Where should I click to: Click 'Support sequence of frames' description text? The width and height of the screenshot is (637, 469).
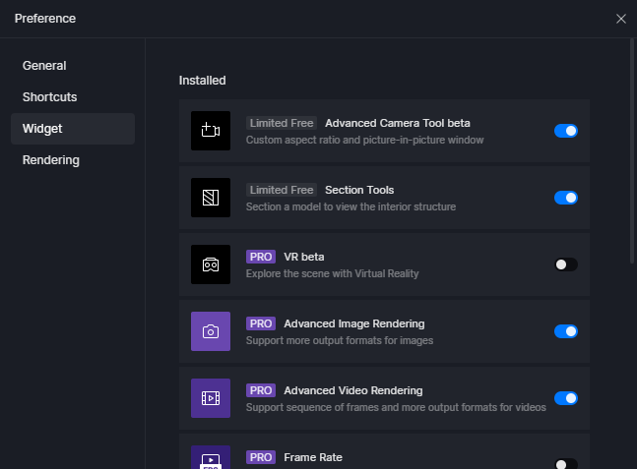[396, 407]
